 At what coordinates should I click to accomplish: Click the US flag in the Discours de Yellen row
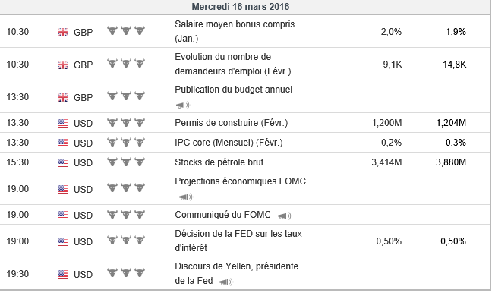click(63, 274)
